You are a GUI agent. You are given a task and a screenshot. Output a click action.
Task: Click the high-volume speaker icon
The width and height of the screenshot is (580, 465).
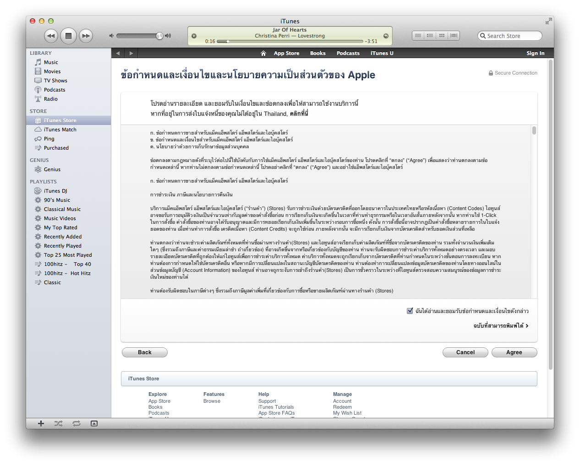168,36
